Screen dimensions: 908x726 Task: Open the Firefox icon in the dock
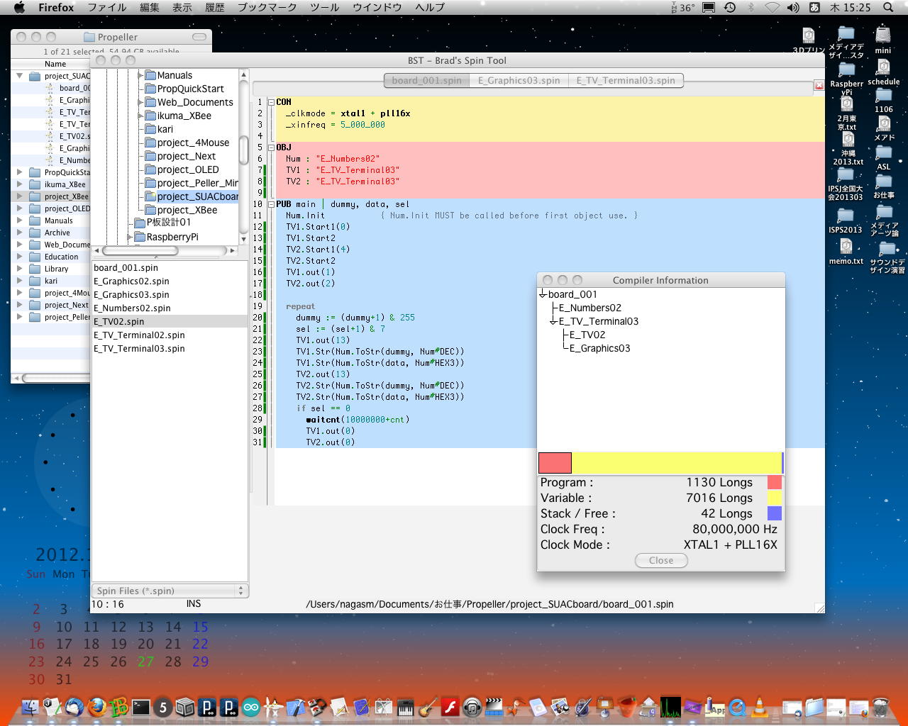[96, 707]
